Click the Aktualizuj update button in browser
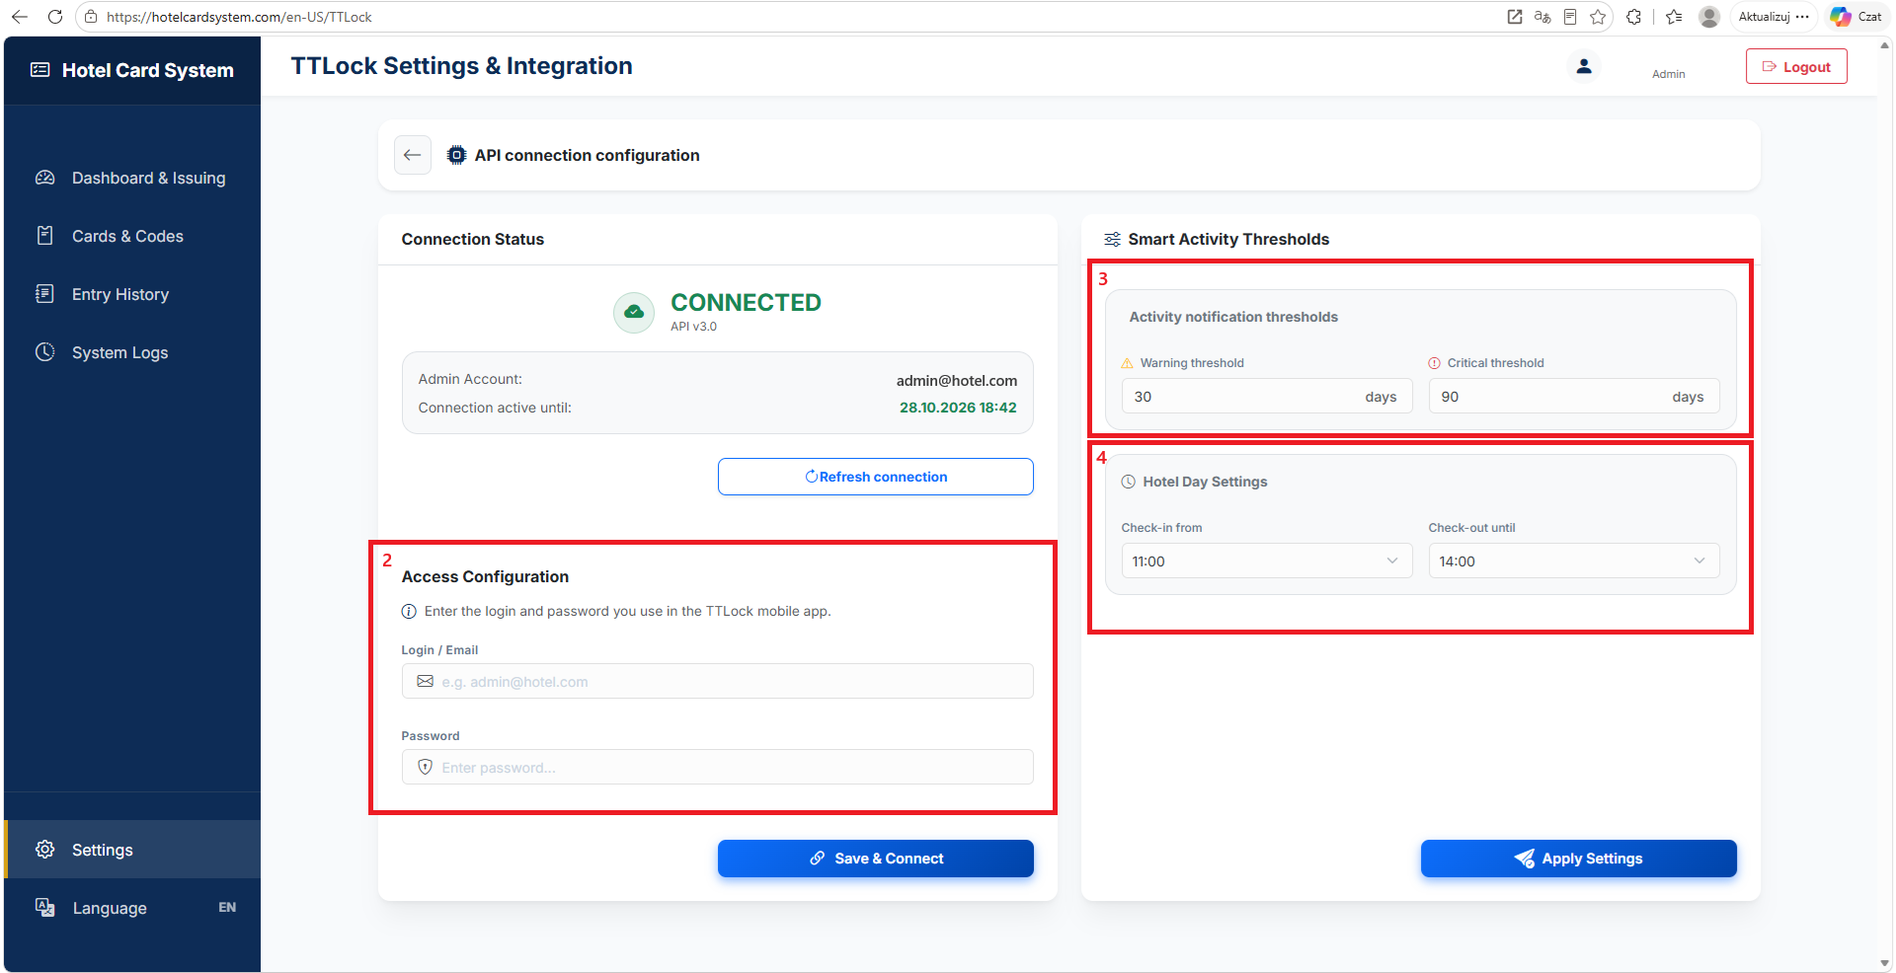Screen dimensions: 1896x973 (x=1774, y=17)
